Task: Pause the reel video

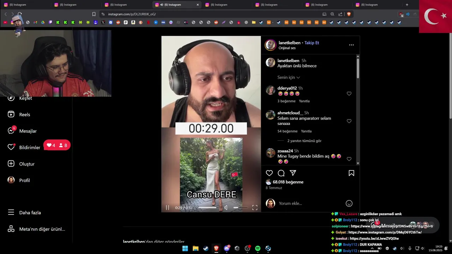Action: coord(167,208)
